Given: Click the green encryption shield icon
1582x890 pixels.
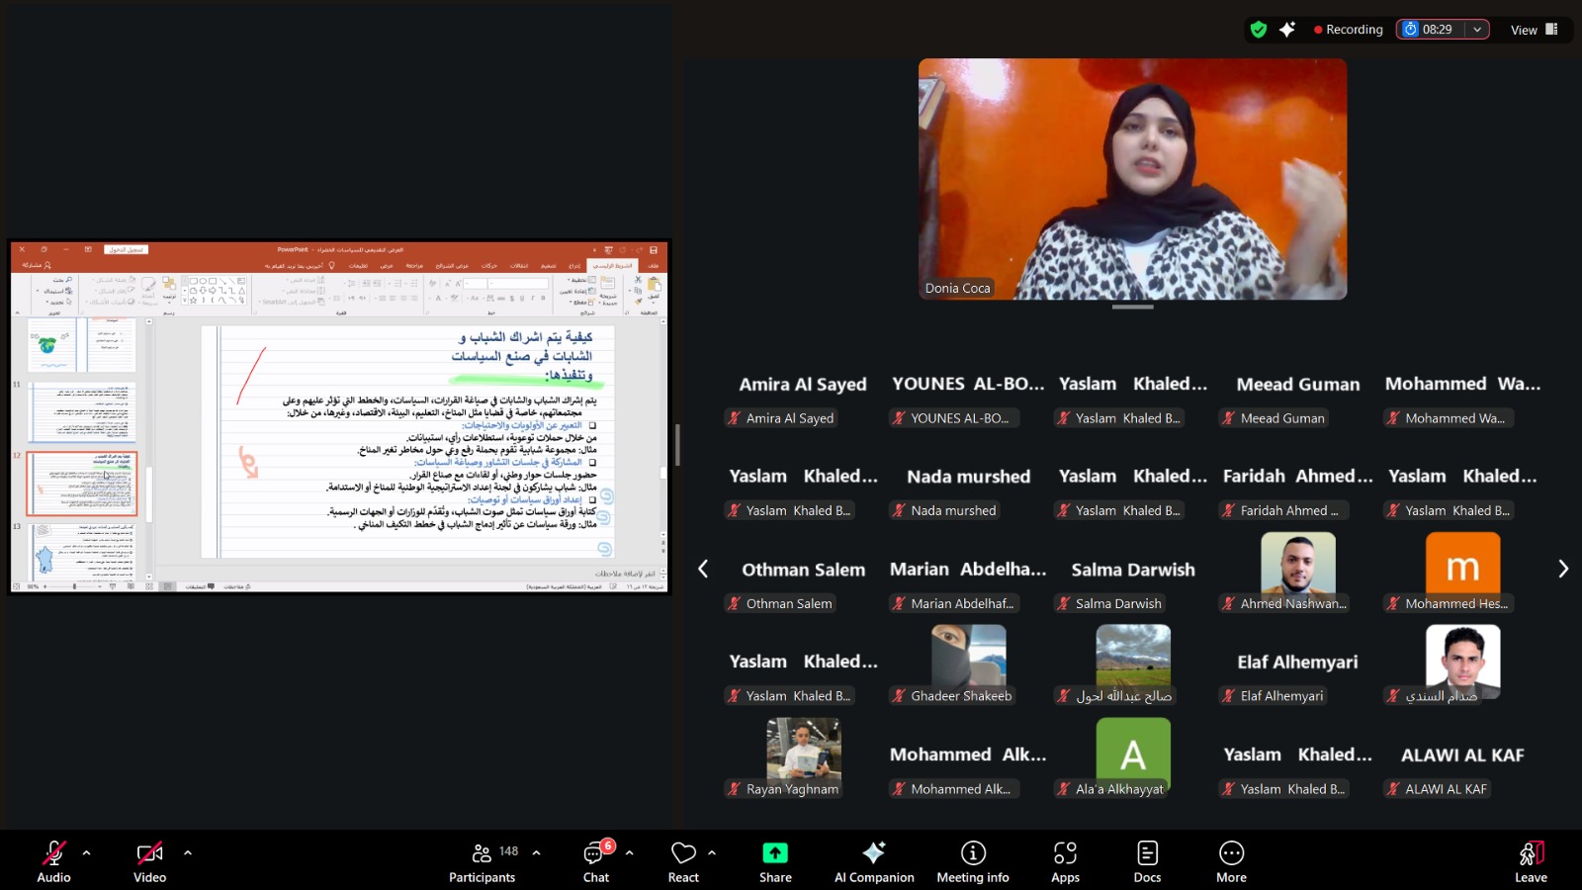Looking at the screenshot, I should [1259, 30].
